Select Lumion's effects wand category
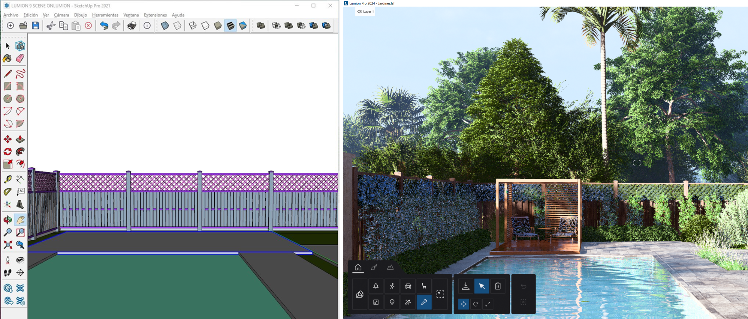748x319 pixels. (408, 302)
